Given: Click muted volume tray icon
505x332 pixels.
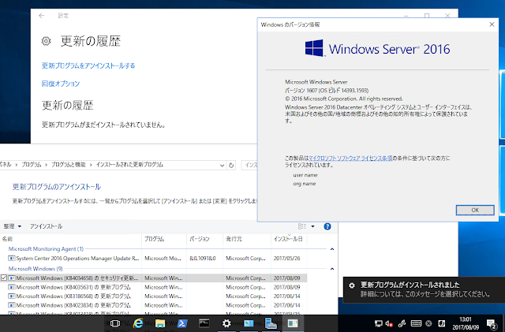Looking at the screenshot, I should coord(389,323).
